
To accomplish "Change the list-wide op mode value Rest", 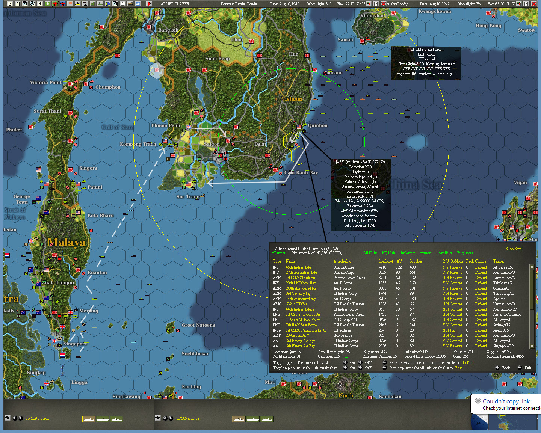I will (458, 368).
